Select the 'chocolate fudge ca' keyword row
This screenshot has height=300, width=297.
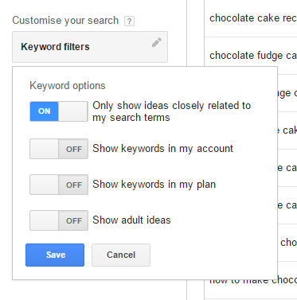tap(251, 56)
